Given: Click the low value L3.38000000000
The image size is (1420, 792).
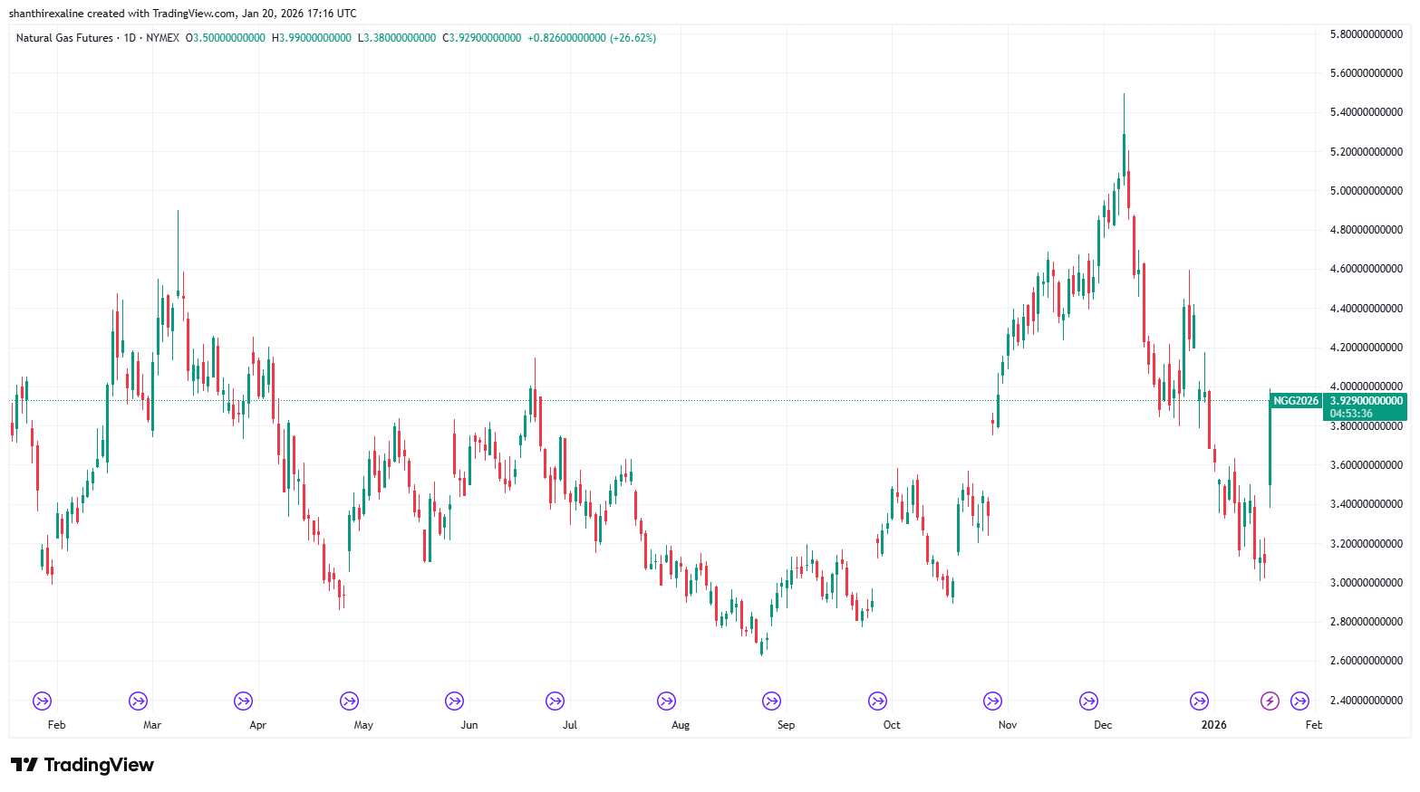Looking at the screenshot, I should 397,38.
